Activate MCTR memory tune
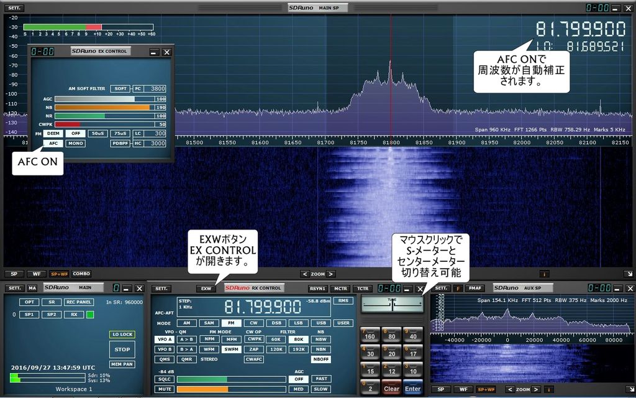The height and width of the screenshot is (398, 636). click(340, 288)
